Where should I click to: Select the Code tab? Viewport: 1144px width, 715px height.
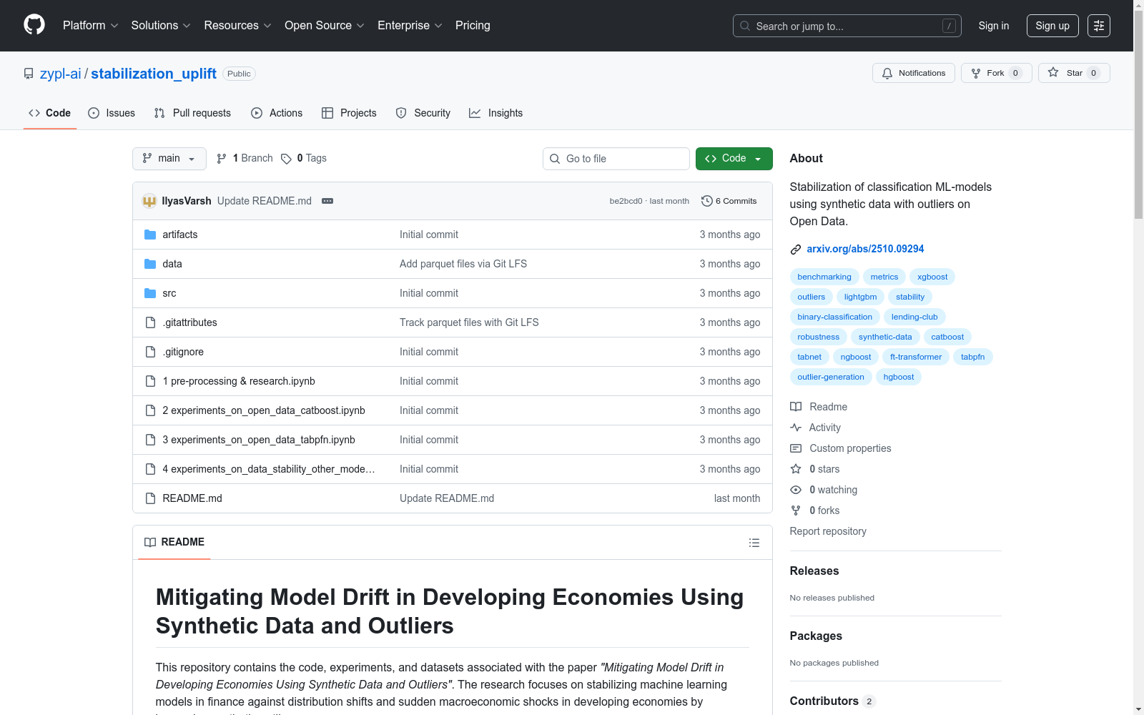pyautogui.click(x=49, y=113)
